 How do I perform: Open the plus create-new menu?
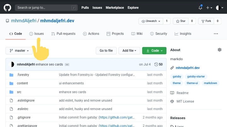coord(209,8)
